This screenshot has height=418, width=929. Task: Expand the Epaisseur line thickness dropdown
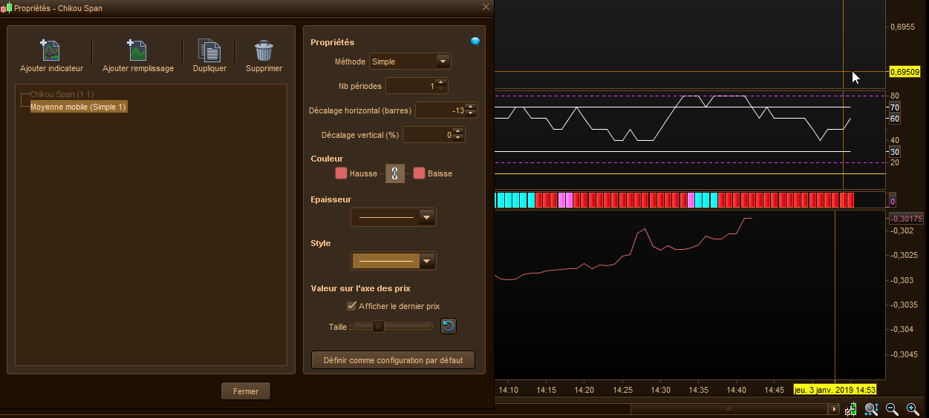(x=427, y=217)
